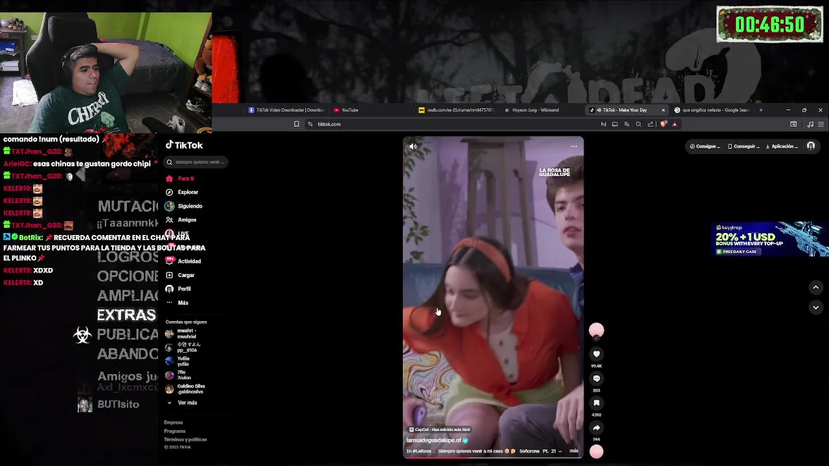The height and width of the screenshot is (466, 829).
Task: Open Términos y políticas link
Action: click(x=185, y=439)
